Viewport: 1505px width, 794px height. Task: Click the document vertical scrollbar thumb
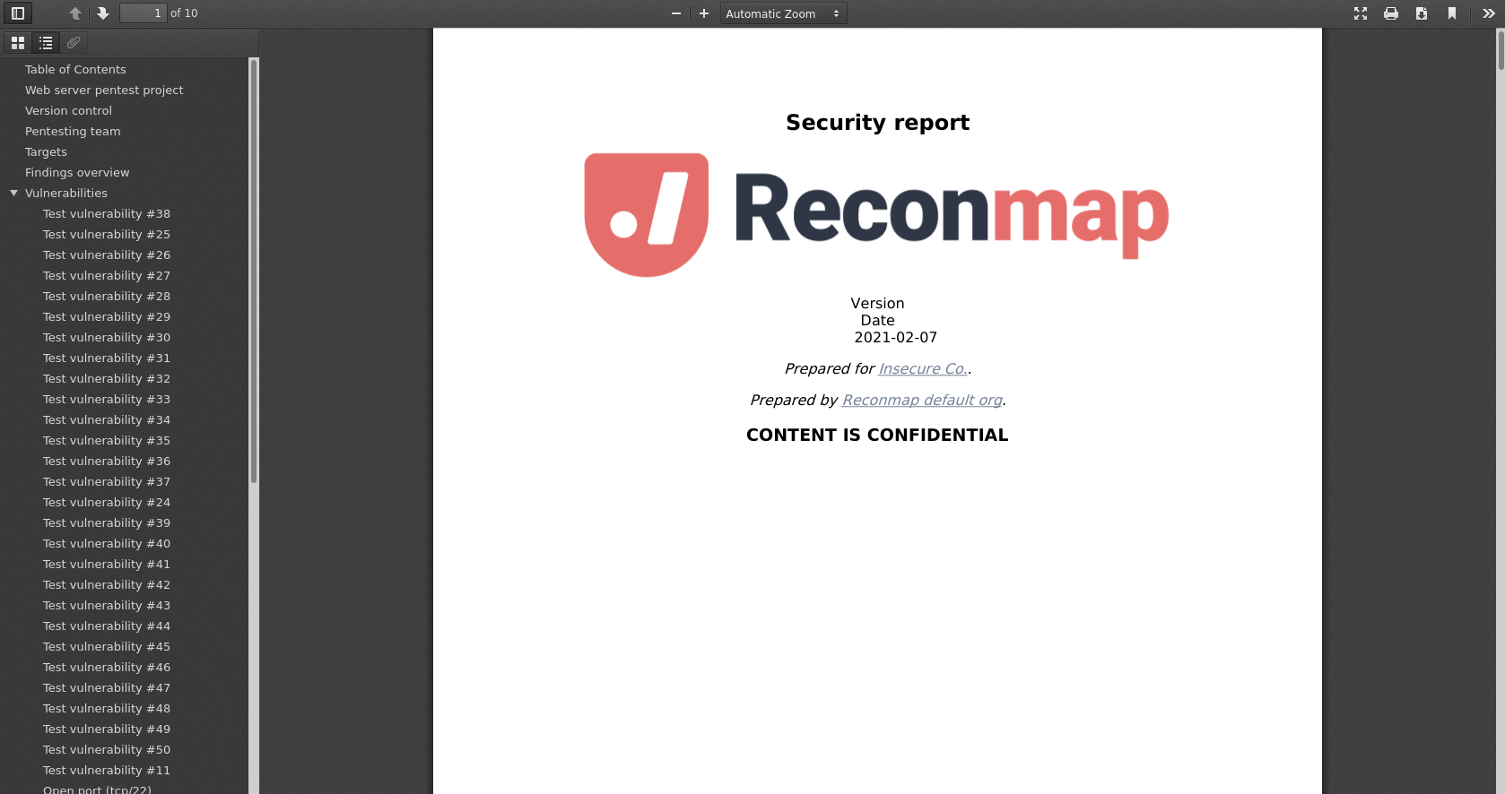(x=1501, y=49)
